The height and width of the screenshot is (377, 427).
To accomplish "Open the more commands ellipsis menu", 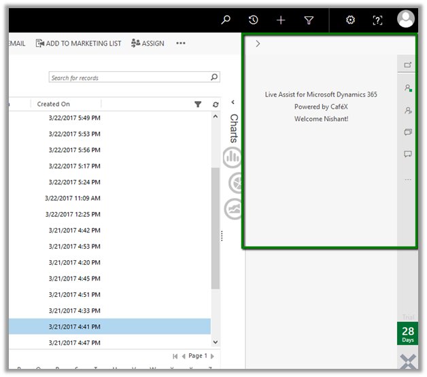I will (x=181, y=43).
